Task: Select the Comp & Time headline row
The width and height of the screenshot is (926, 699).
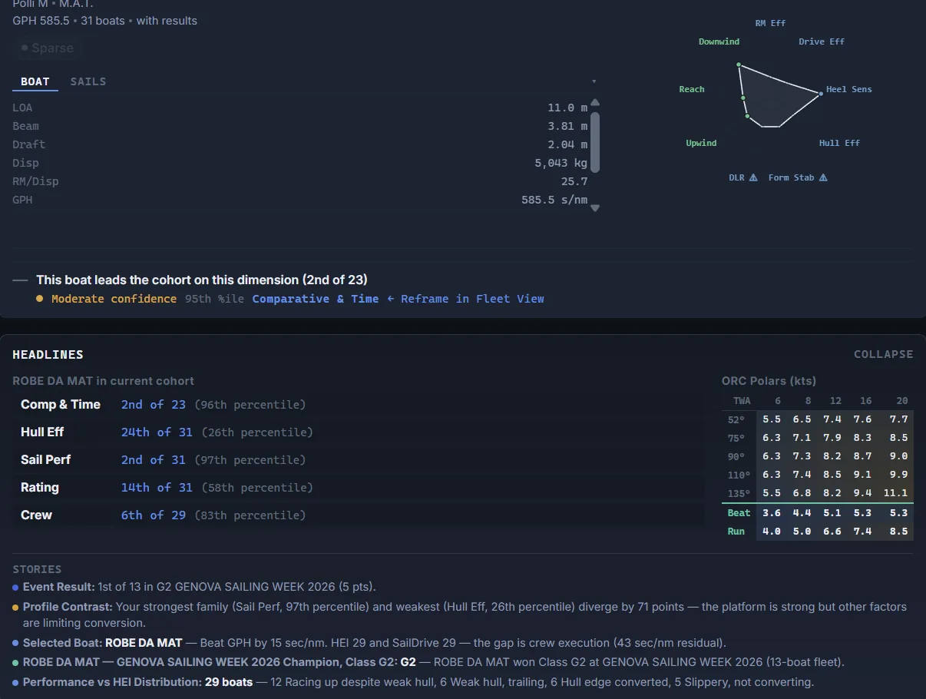Action: point(359,405)
